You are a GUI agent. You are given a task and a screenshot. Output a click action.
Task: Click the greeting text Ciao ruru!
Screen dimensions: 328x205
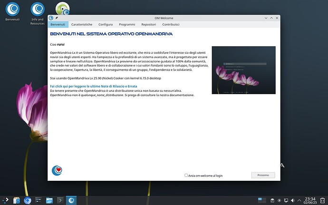point(58,44)
